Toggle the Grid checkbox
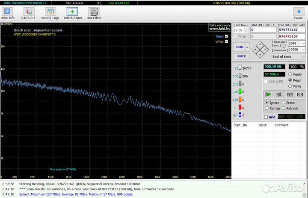Screen dimensions: 308x198 [266, 117]
